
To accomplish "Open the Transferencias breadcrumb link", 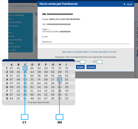I will click(18, 6).
